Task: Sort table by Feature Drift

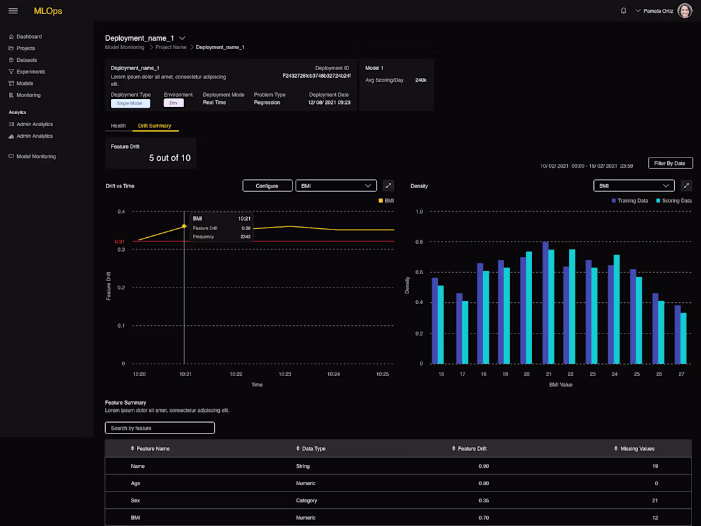Action: [x=454, y=448]
